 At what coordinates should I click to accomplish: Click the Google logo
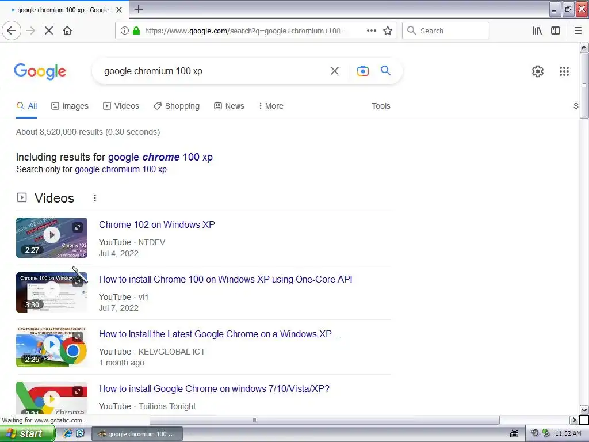point(40,71)
